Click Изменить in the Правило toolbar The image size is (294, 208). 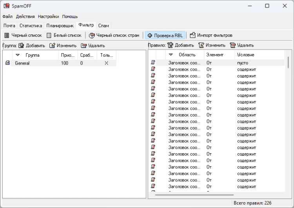pyautogui.click(x=212, y=45)
